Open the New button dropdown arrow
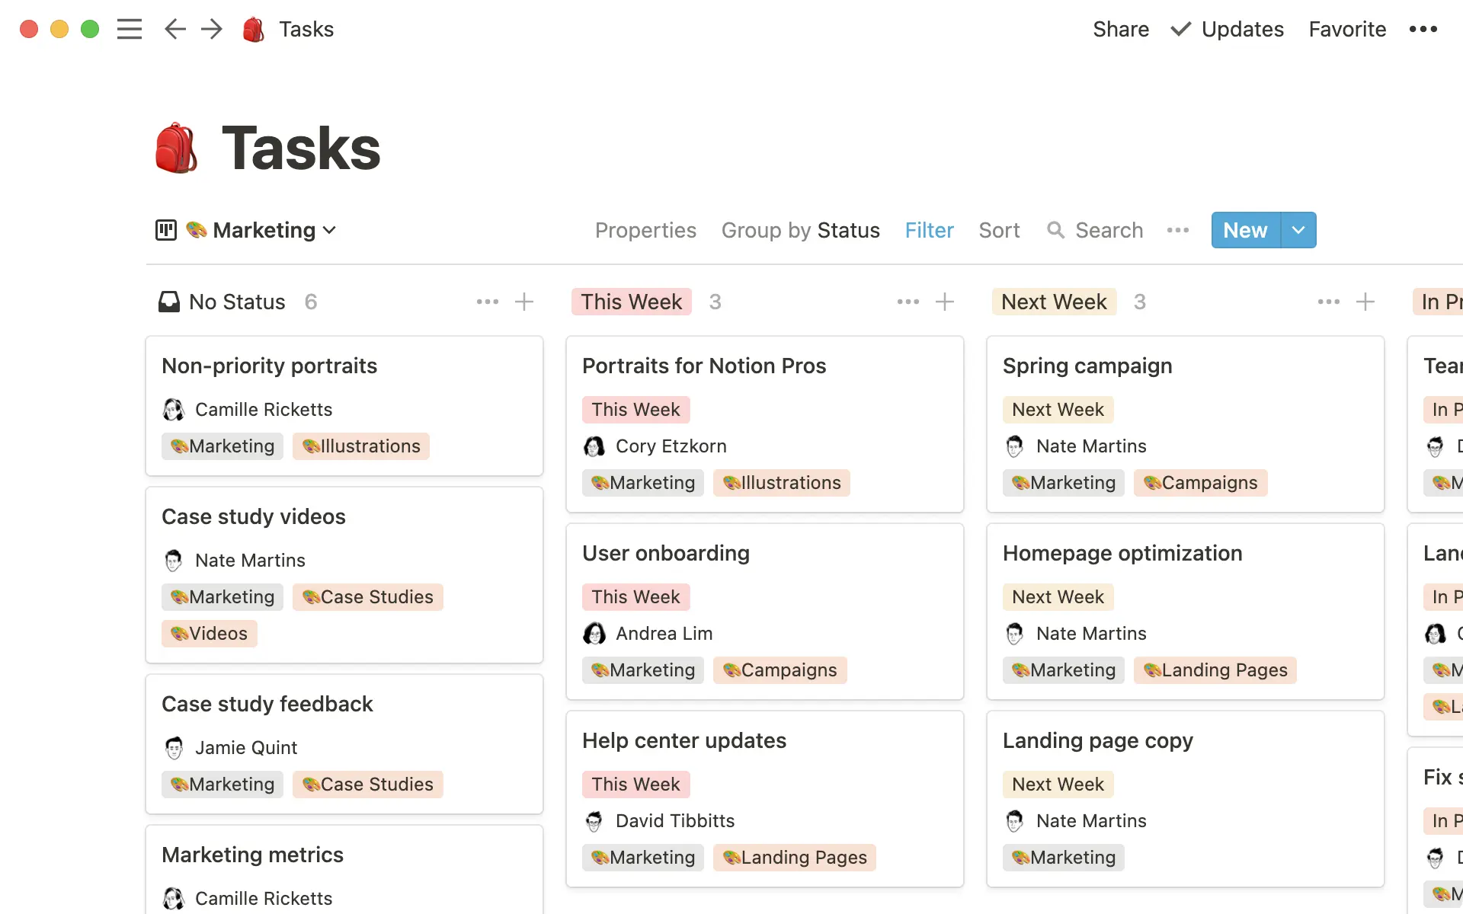The image size is (1463, 914). tap(1298, 230)
